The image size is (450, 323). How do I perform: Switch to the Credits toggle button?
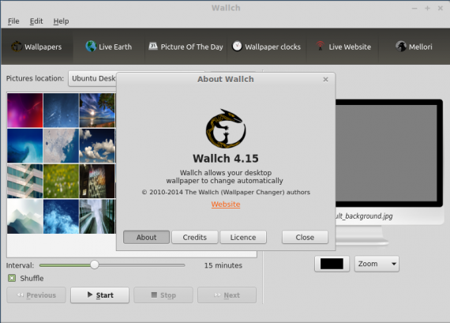point(195,237)
